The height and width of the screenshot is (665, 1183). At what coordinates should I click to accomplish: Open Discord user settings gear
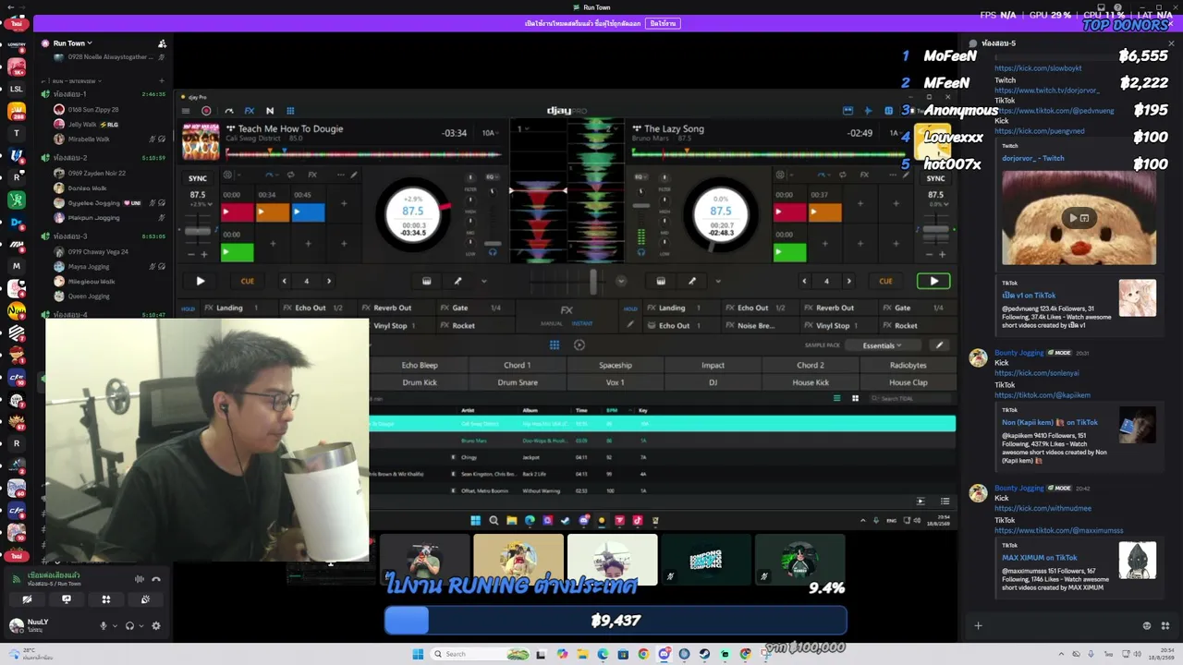155,625
